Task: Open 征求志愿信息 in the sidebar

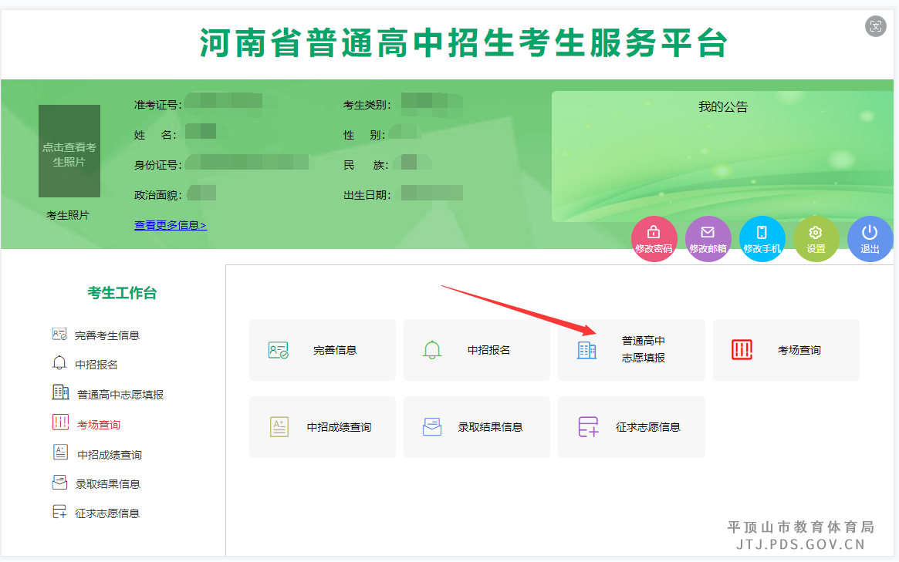Action: point(103,511)
